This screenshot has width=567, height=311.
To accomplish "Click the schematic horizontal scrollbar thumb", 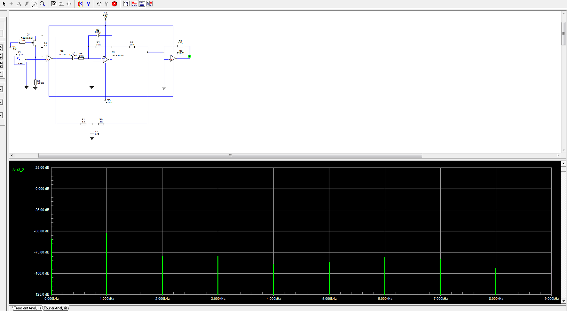I will click(230, 156).
